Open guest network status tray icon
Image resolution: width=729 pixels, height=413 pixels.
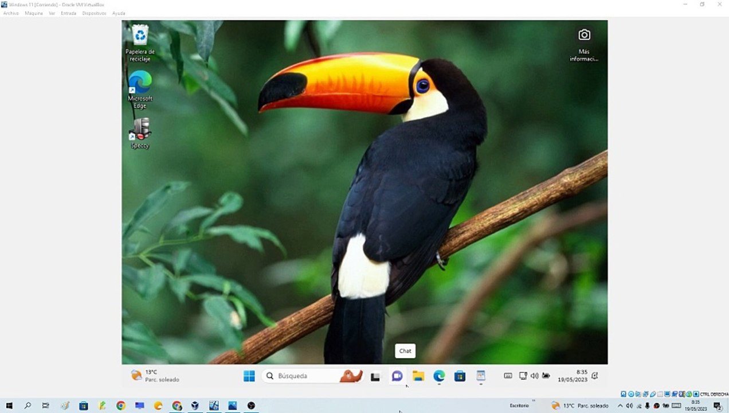[x=523, y=376]
